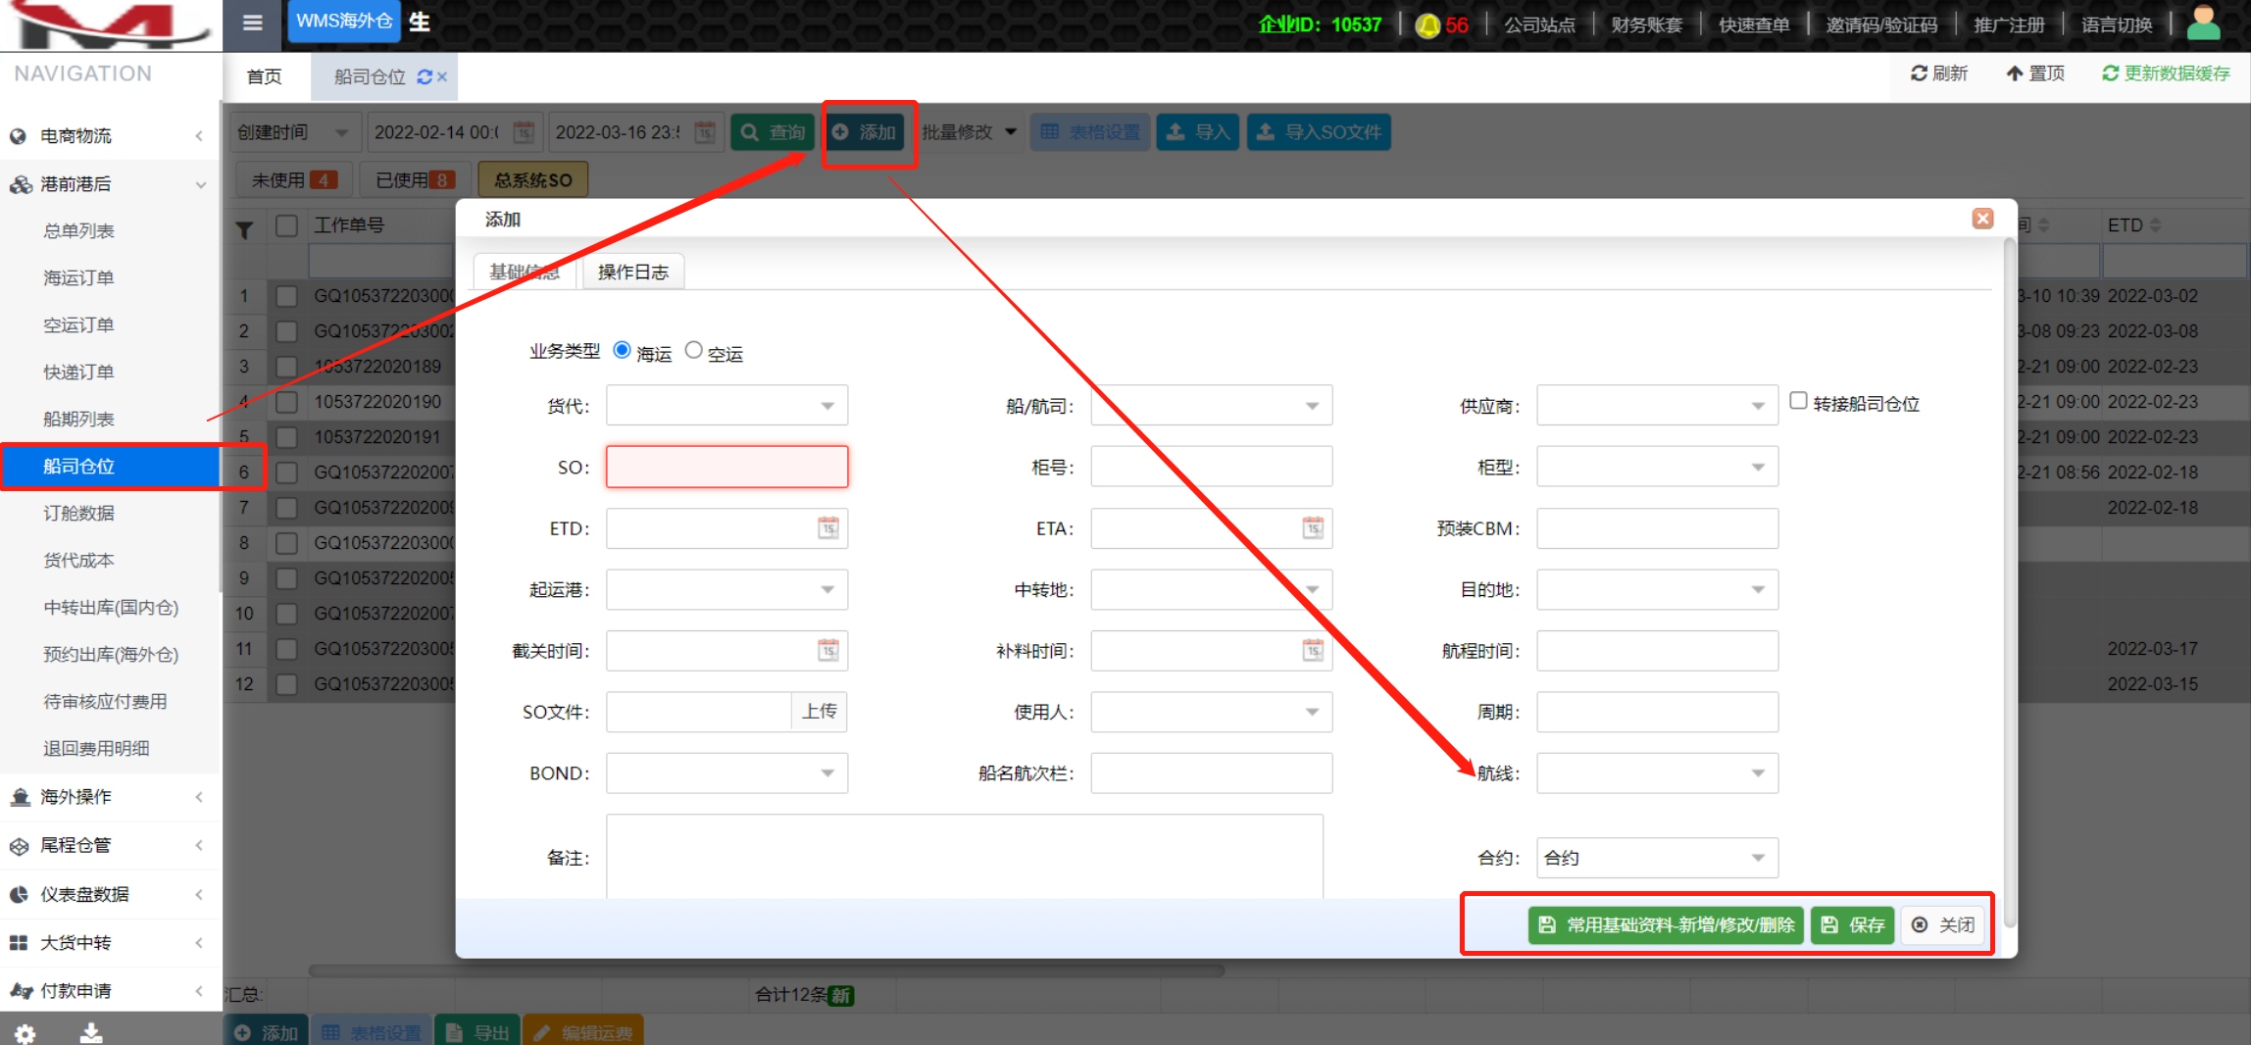
Task: Open 海运订单 in the sidebar
Action: coord(78,278)
